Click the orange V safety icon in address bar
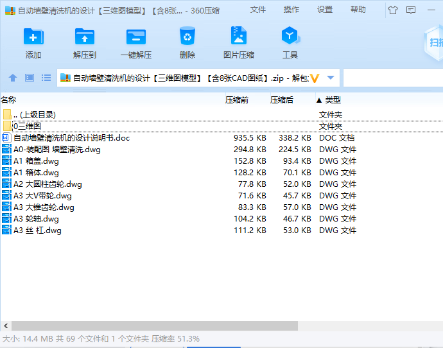 pos(315,78)
